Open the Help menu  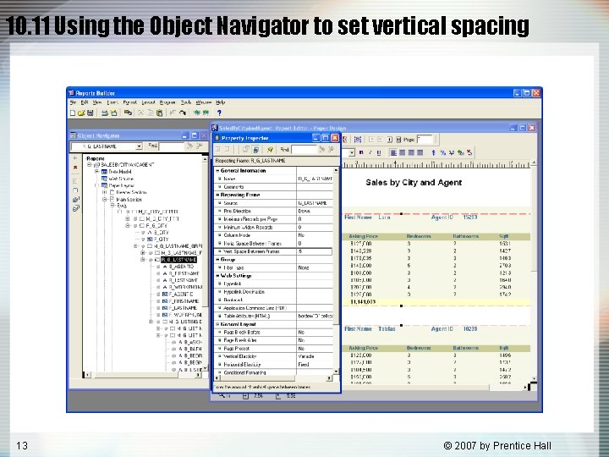[220, 102]
